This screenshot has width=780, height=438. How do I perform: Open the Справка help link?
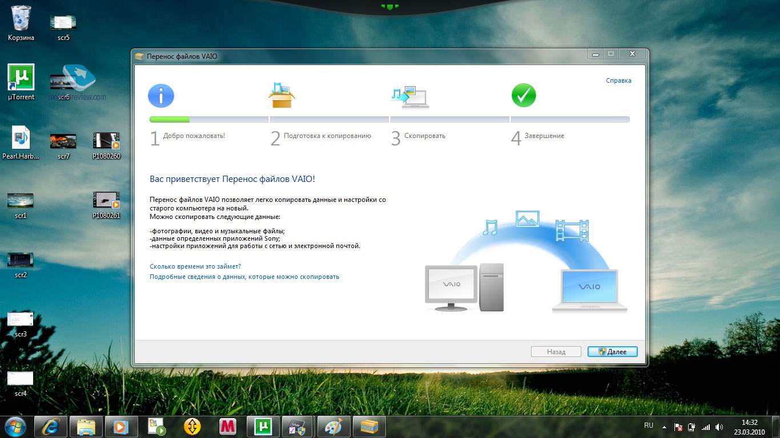coord(618,81)
